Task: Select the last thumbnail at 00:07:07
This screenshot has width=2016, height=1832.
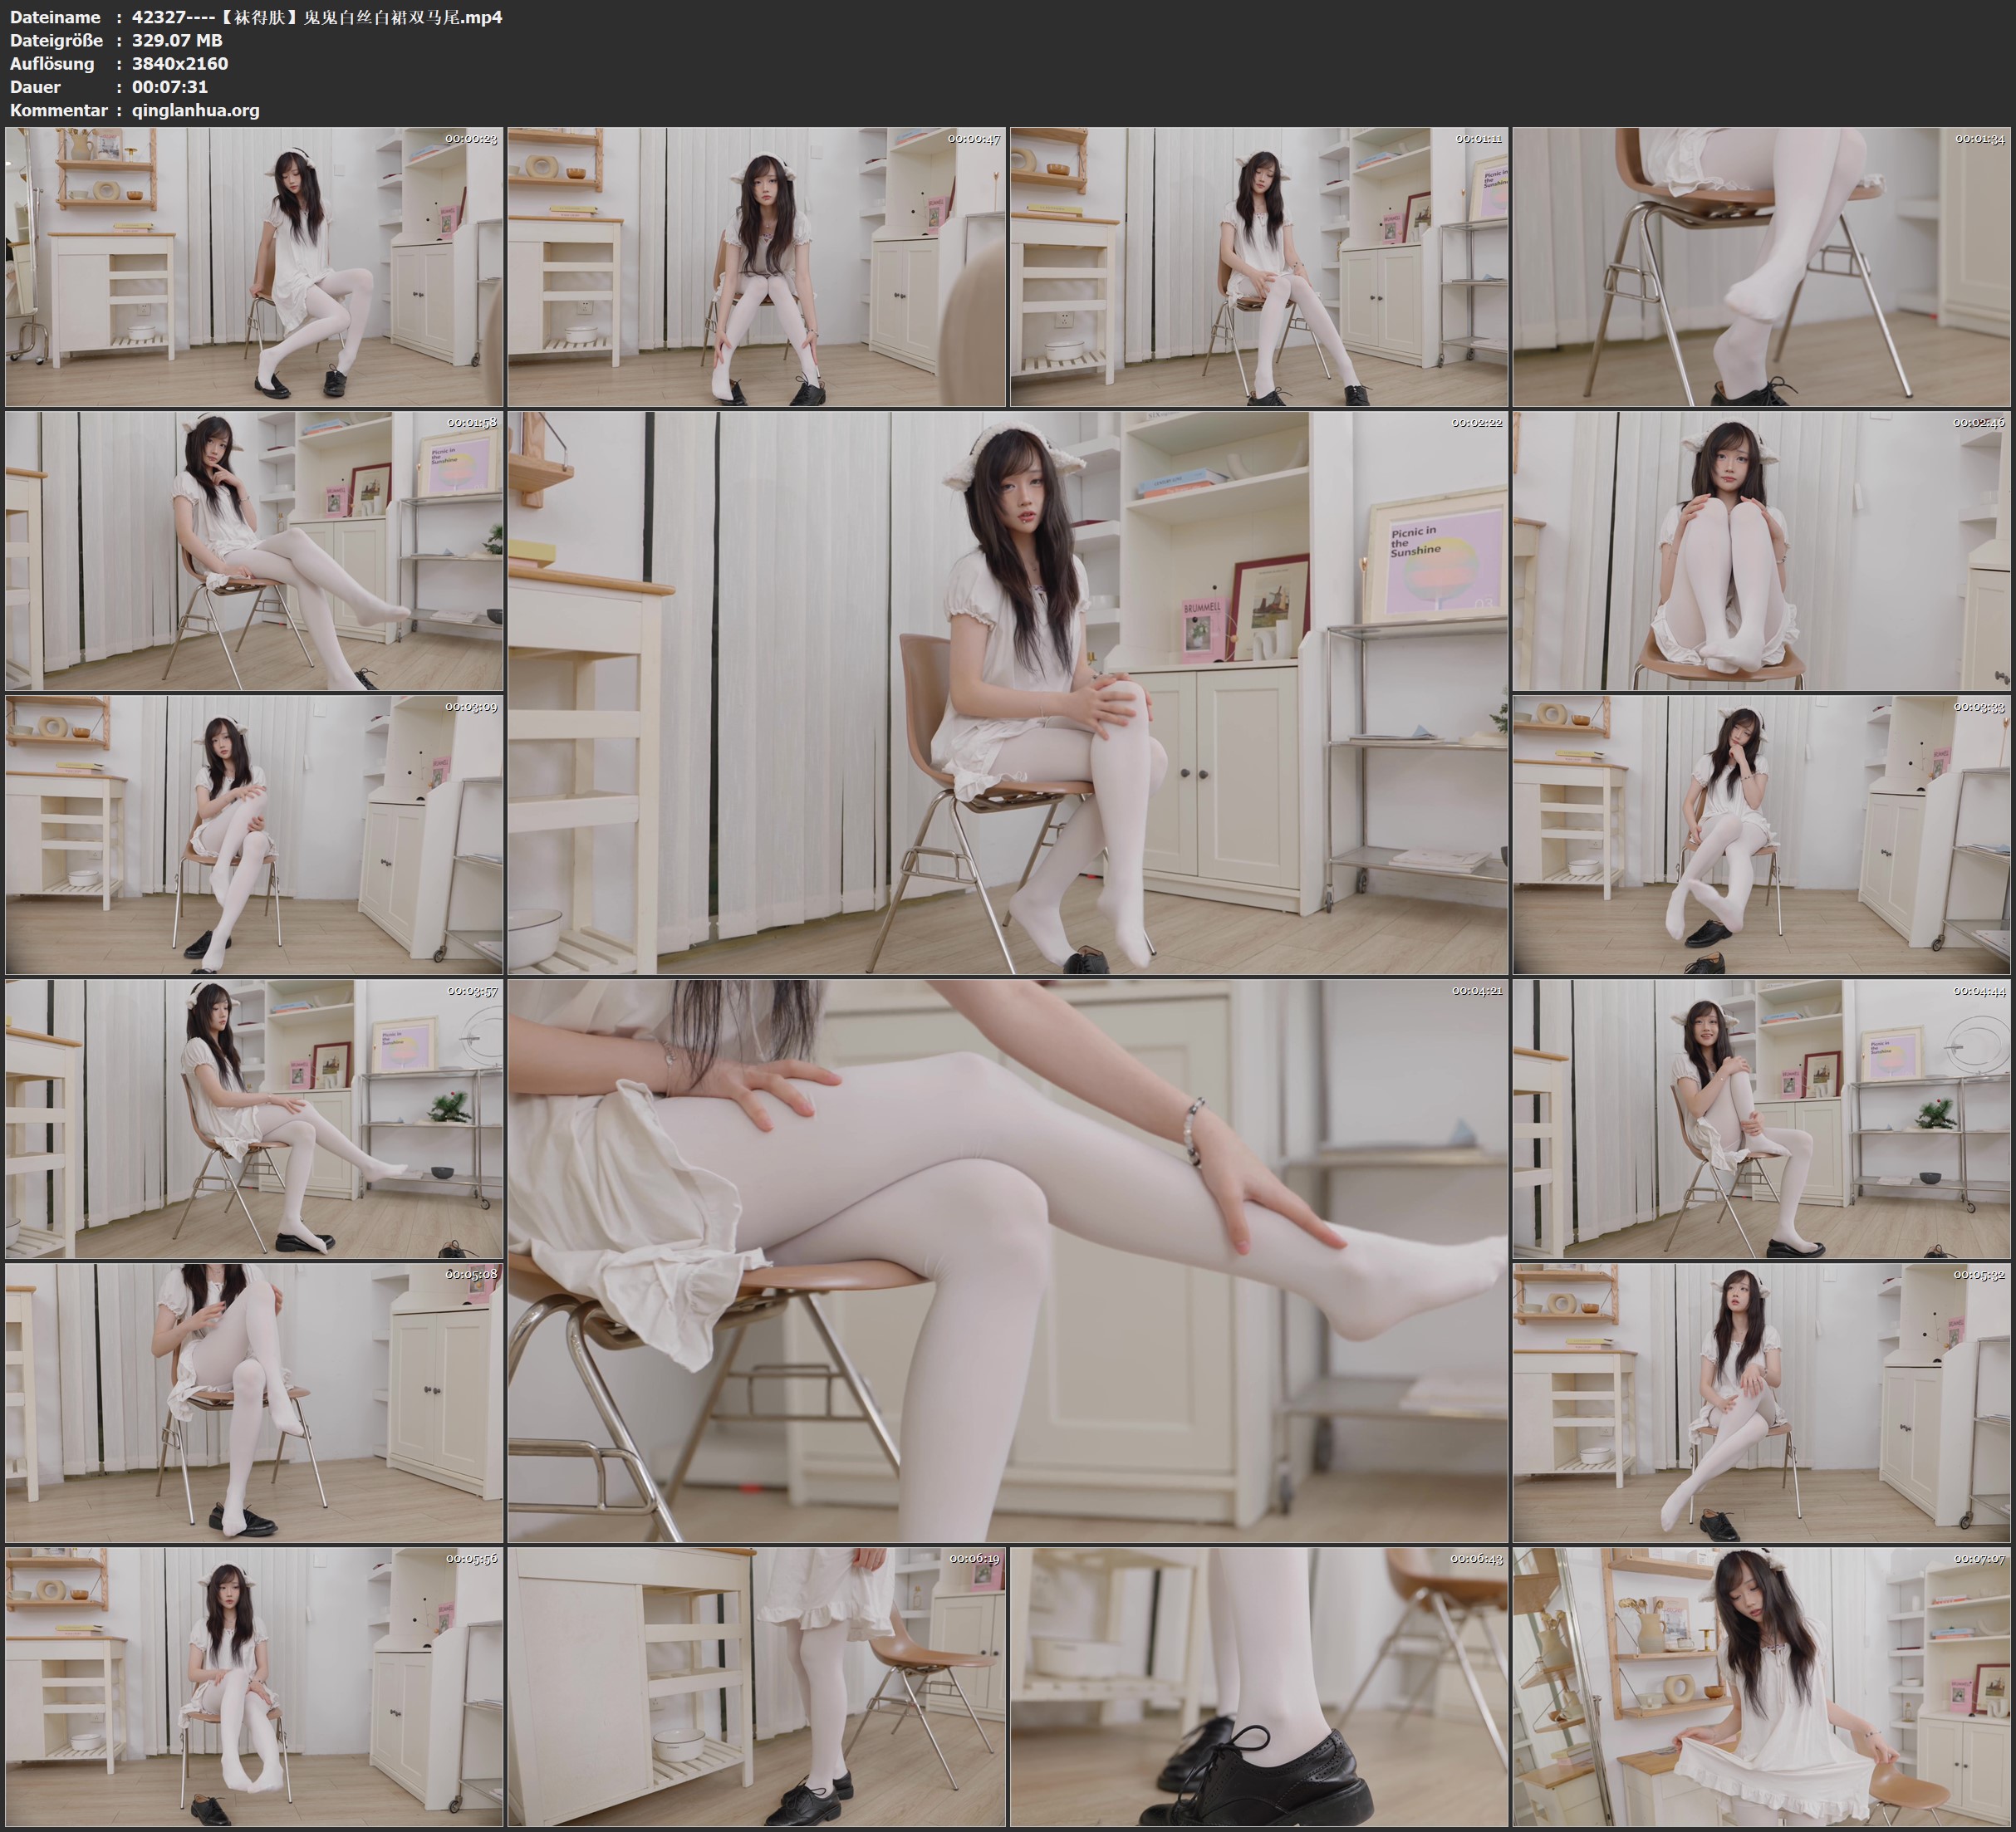Action: point(1761,1687)
